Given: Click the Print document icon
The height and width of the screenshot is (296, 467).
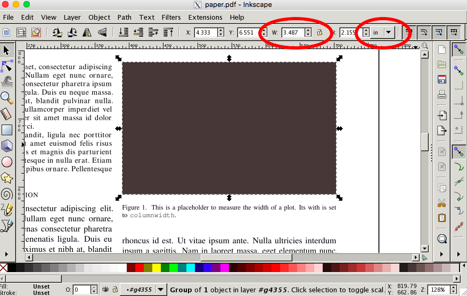Looking at the screenshot, I should click(x=441, y=95).
